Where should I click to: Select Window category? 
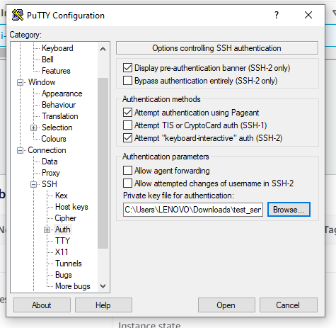pos(42,82)
